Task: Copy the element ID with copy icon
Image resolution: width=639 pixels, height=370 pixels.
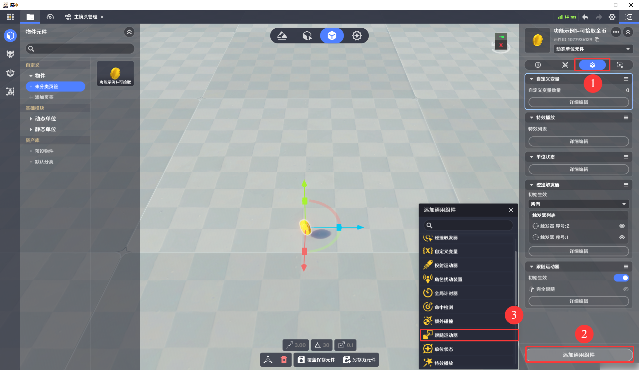Action: pos(597,40)
